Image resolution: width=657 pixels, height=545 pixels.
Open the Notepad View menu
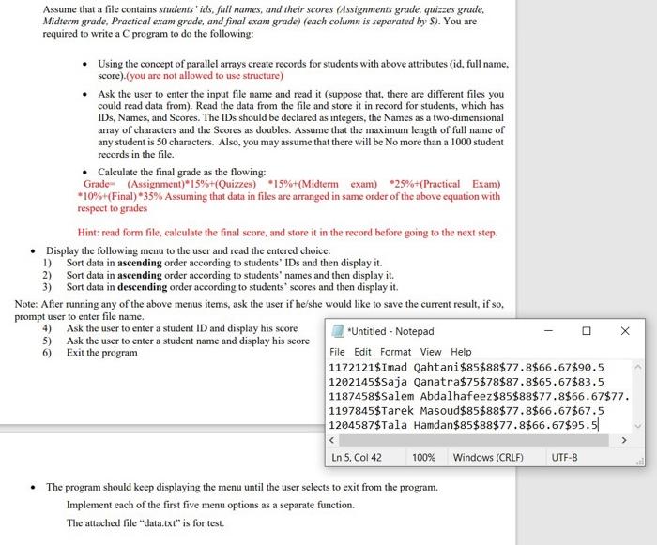(x=430, y=352)
